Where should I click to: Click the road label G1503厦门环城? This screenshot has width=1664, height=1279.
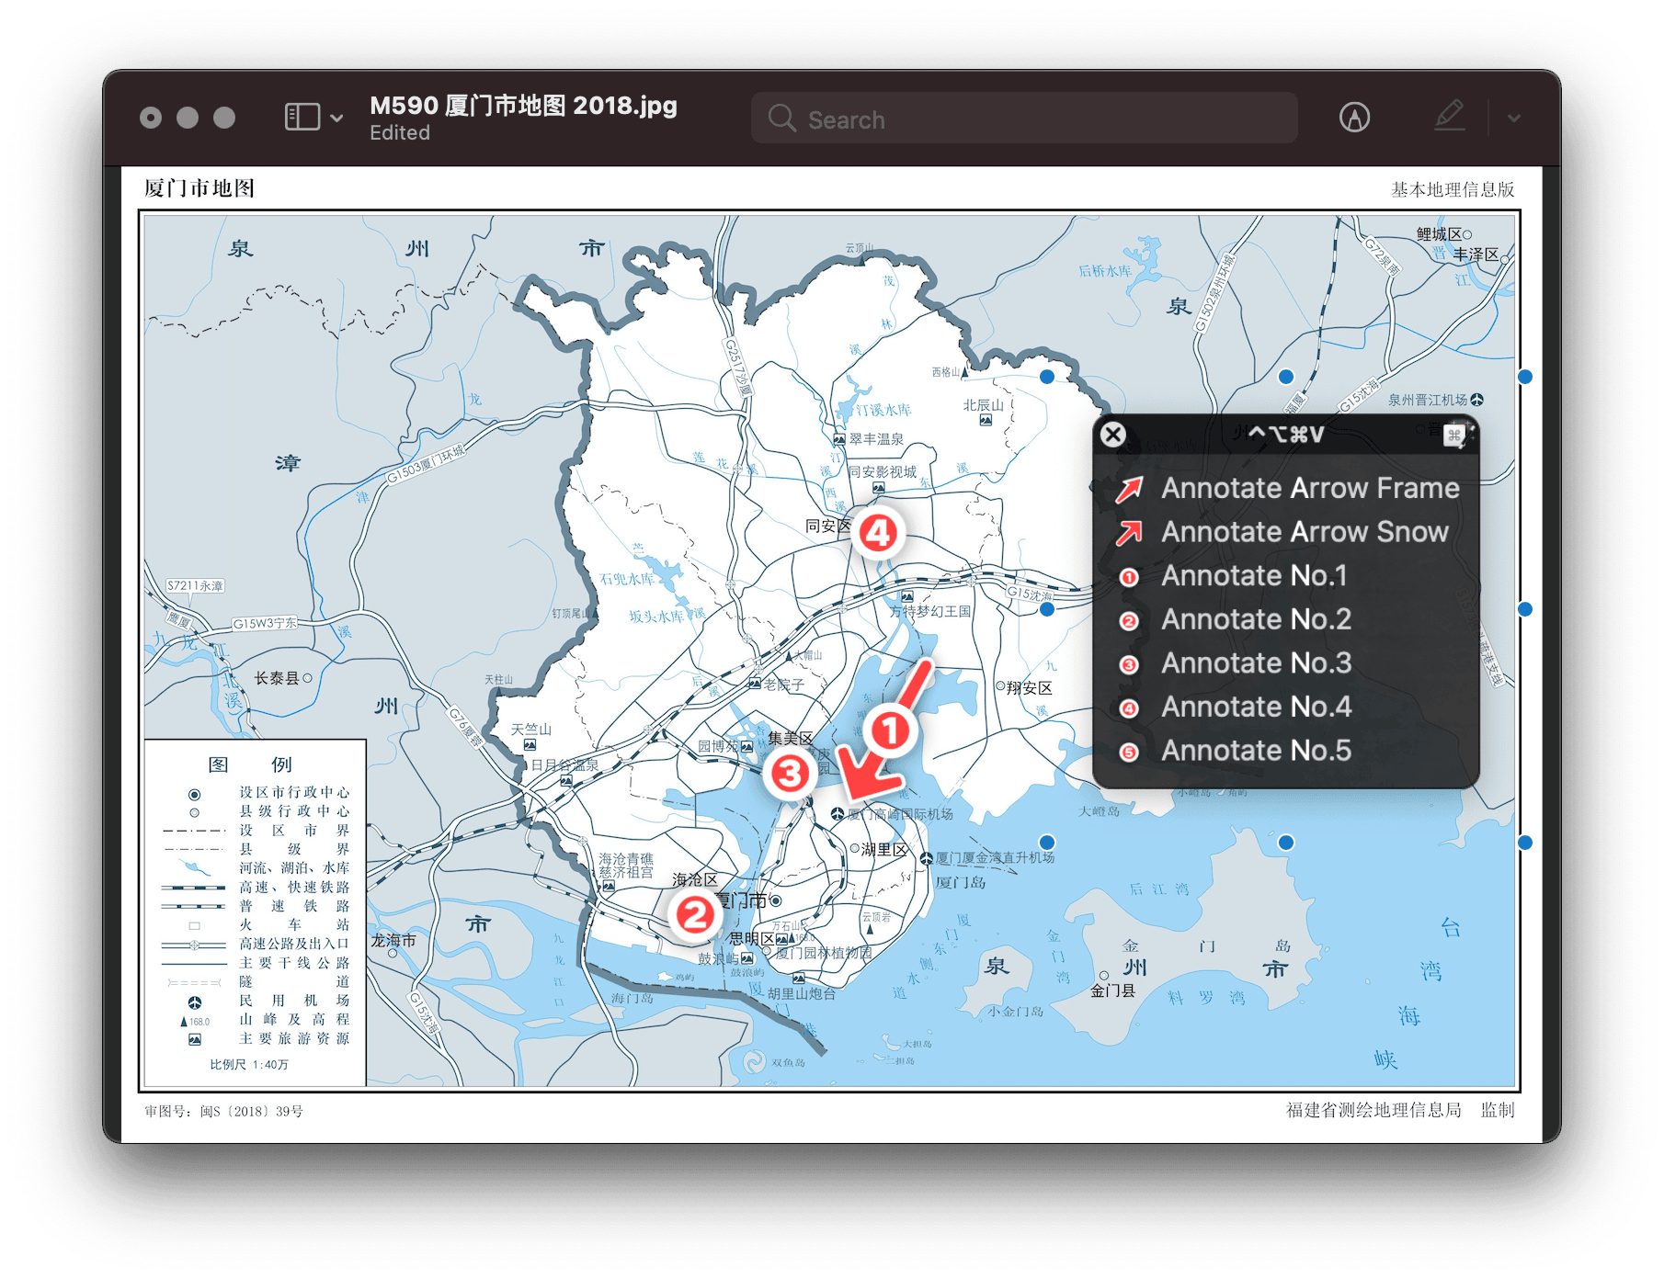tap(426, 465)
